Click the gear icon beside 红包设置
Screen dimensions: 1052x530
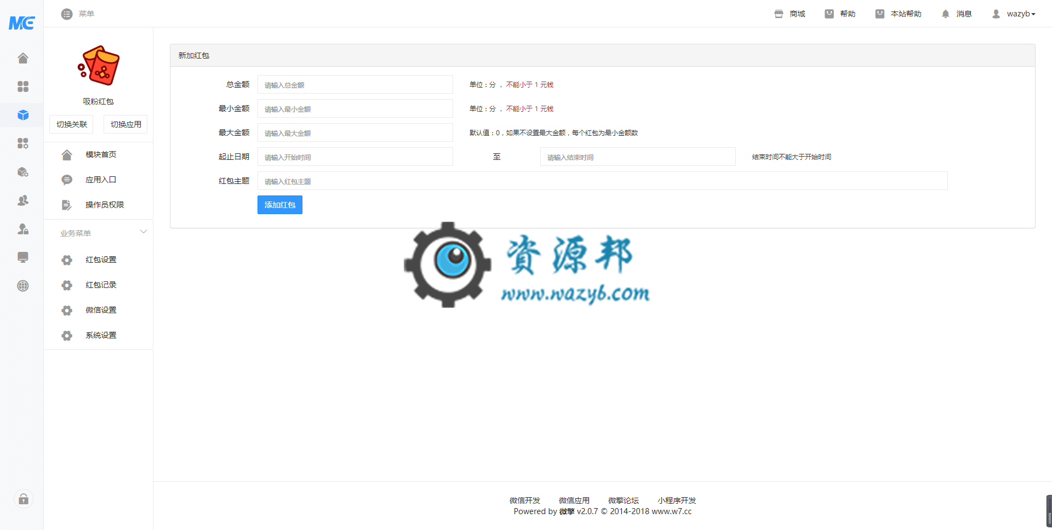pos(67,260)
